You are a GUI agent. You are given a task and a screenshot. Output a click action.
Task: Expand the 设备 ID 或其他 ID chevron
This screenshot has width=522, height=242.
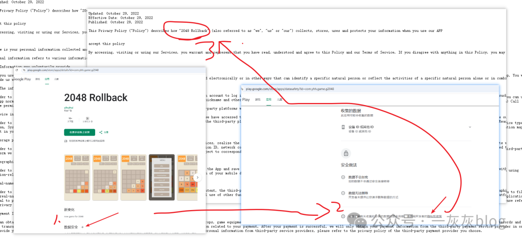(470, 127)
